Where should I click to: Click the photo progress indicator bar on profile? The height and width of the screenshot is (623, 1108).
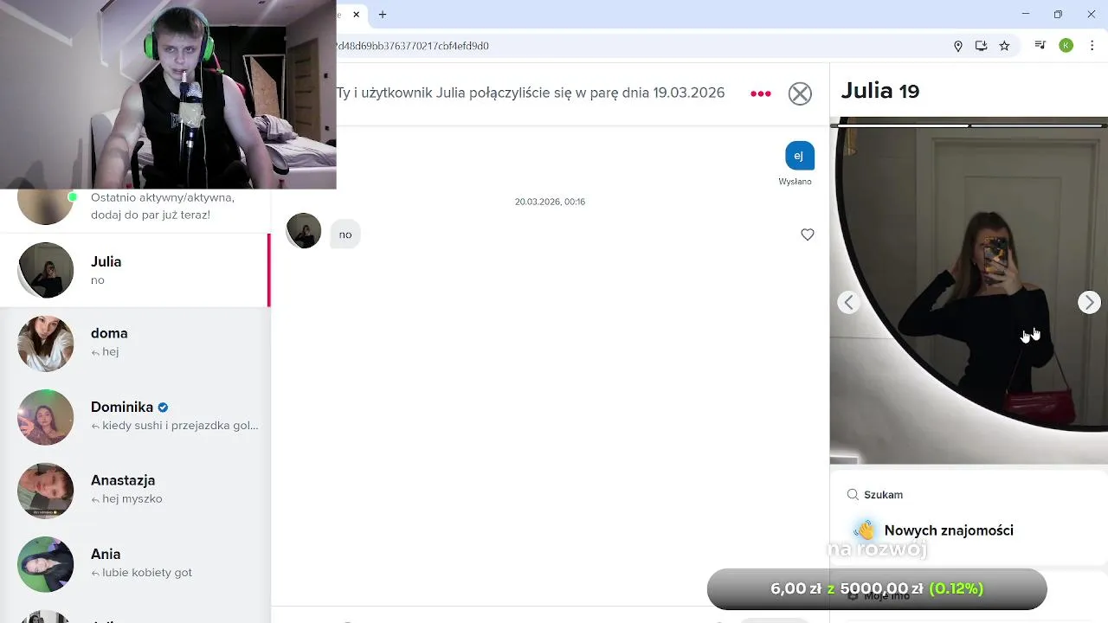[x=969, y=125]
